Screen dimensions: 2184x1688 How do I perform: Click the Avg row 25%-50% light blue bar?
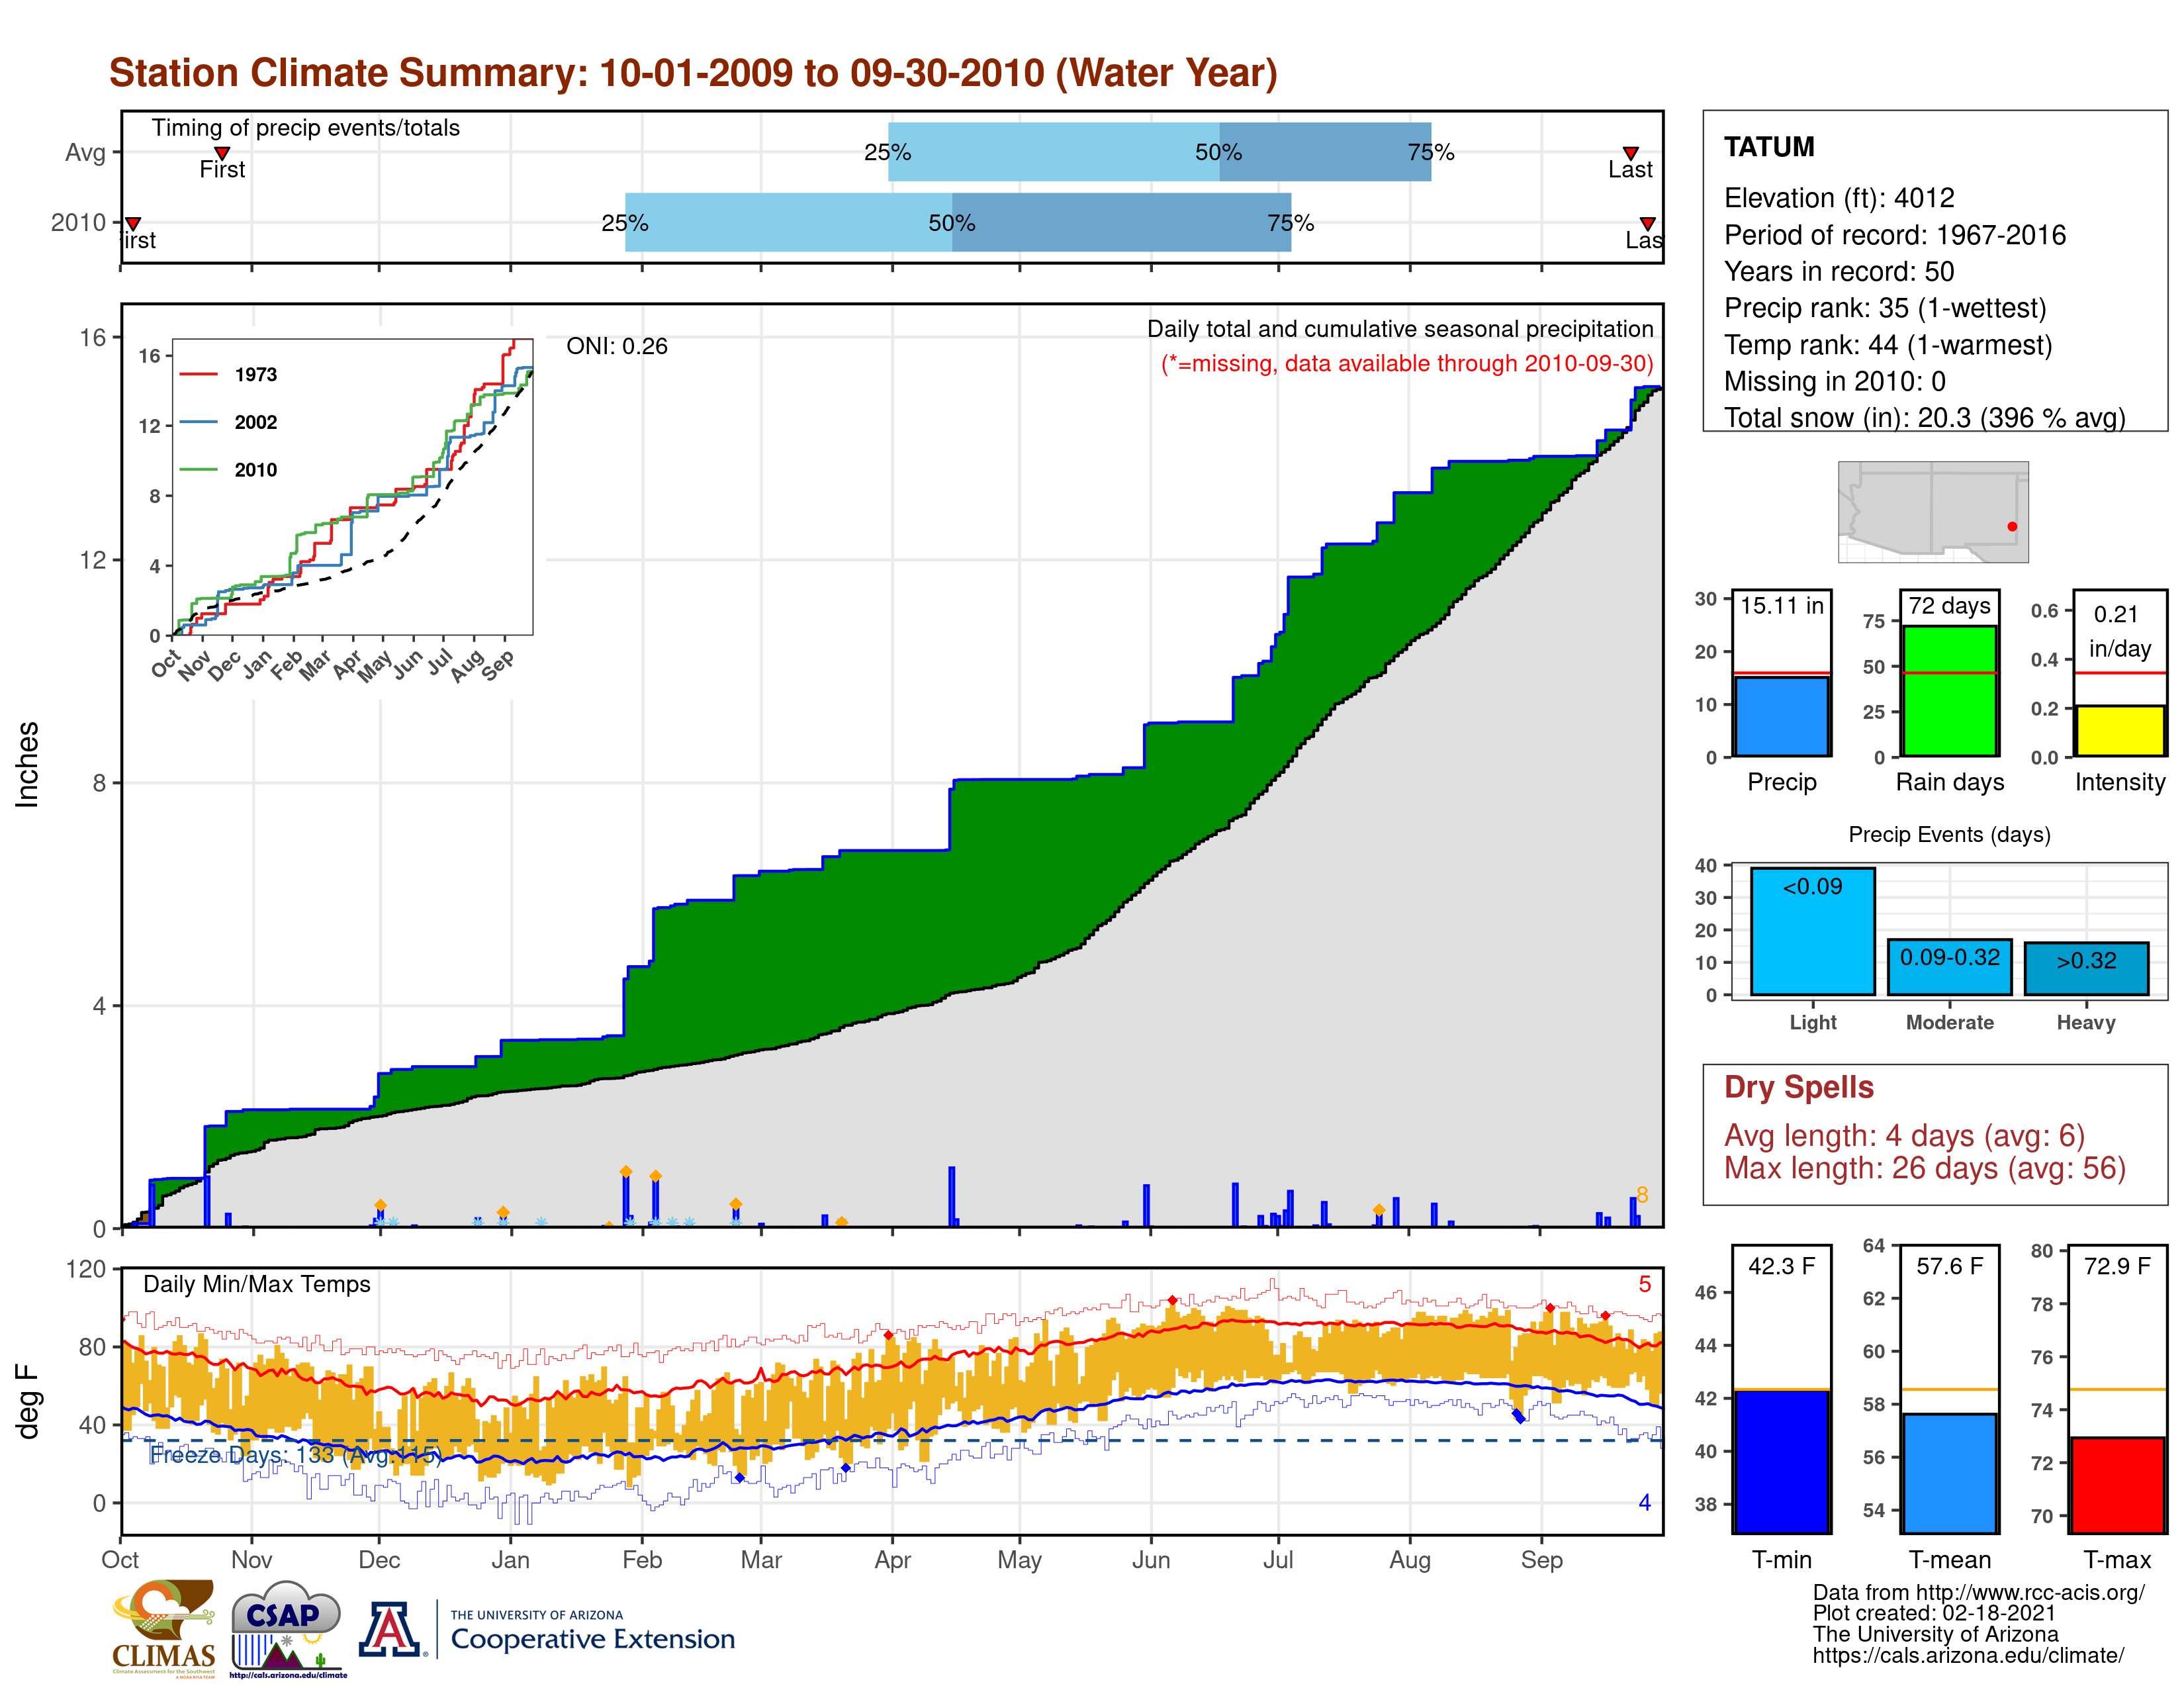[x=1054, y=152]
